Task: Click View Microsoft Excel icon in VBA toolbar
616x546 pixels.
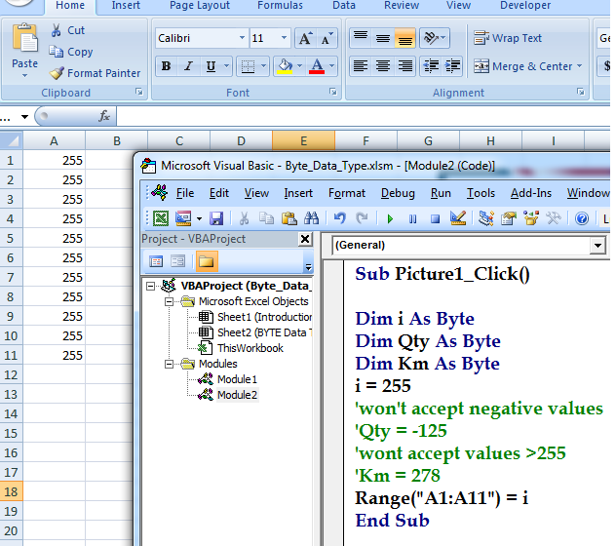Action: click(161, 218)
